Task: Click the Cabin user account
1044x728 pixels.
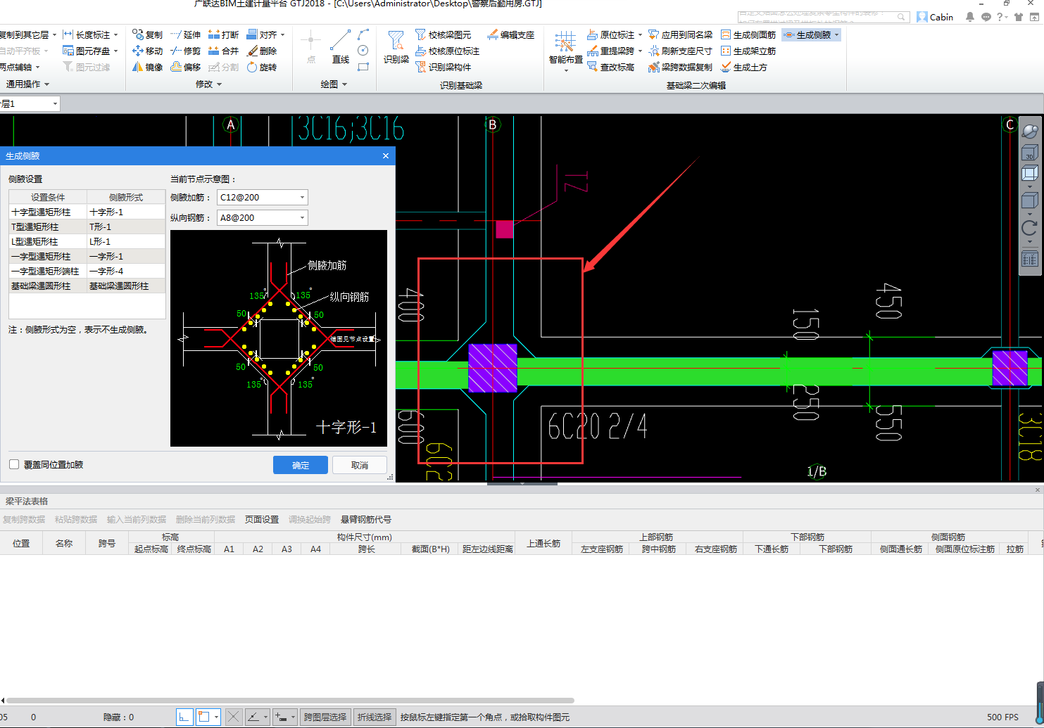Action: click(x=935, y=17)
